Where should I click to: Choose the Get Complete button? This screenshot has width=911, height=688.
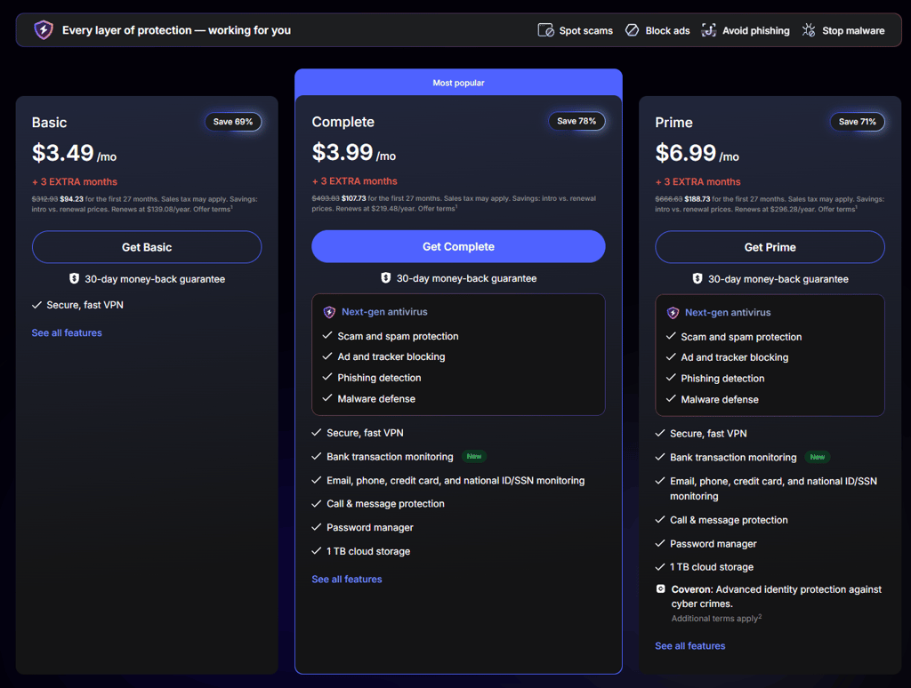(458, 247)
